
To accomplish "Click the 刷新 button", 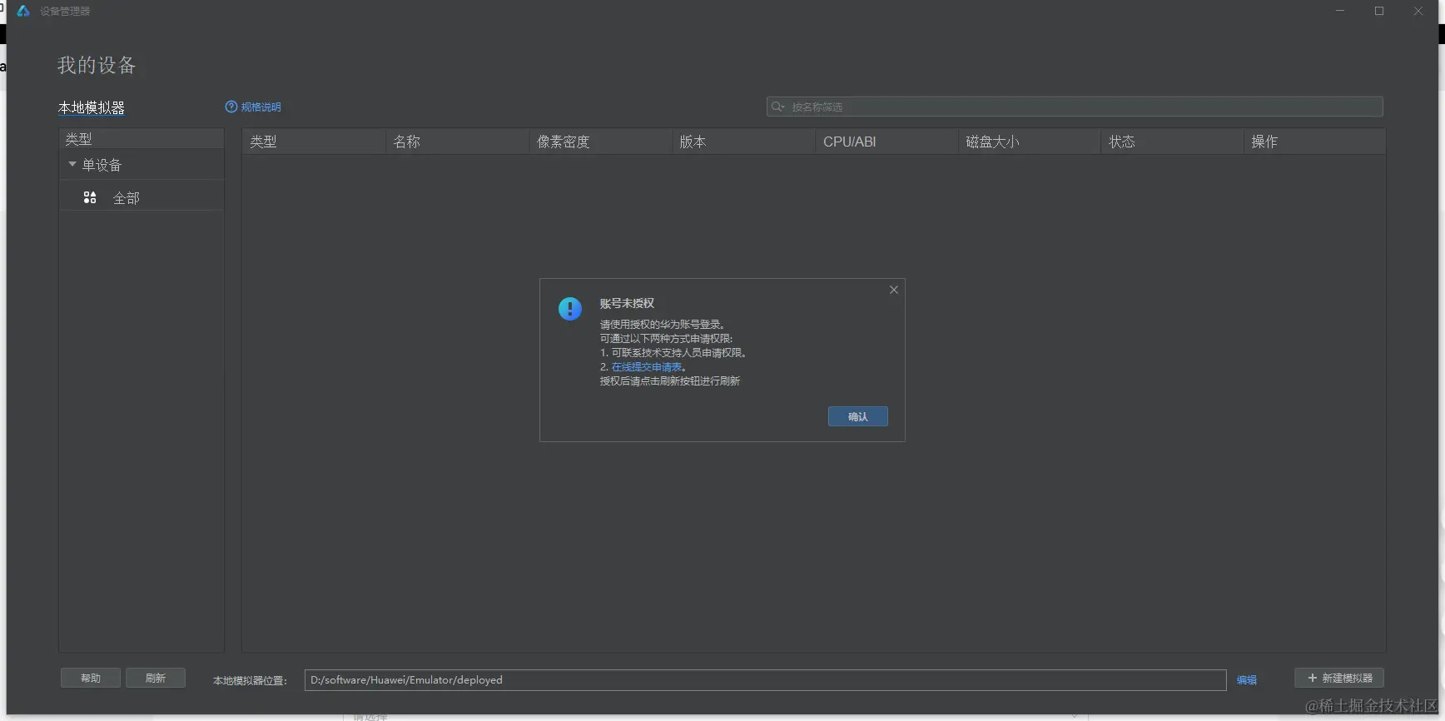I will click(x=156, y=678).
